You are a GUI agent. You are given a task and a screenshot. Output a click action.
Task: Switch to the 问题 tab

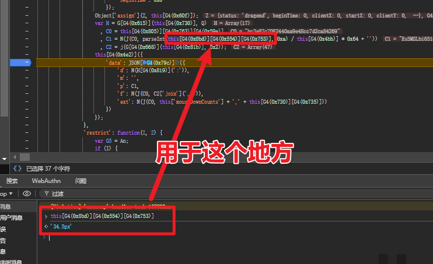pyautogui.click(x=81, y=181)
